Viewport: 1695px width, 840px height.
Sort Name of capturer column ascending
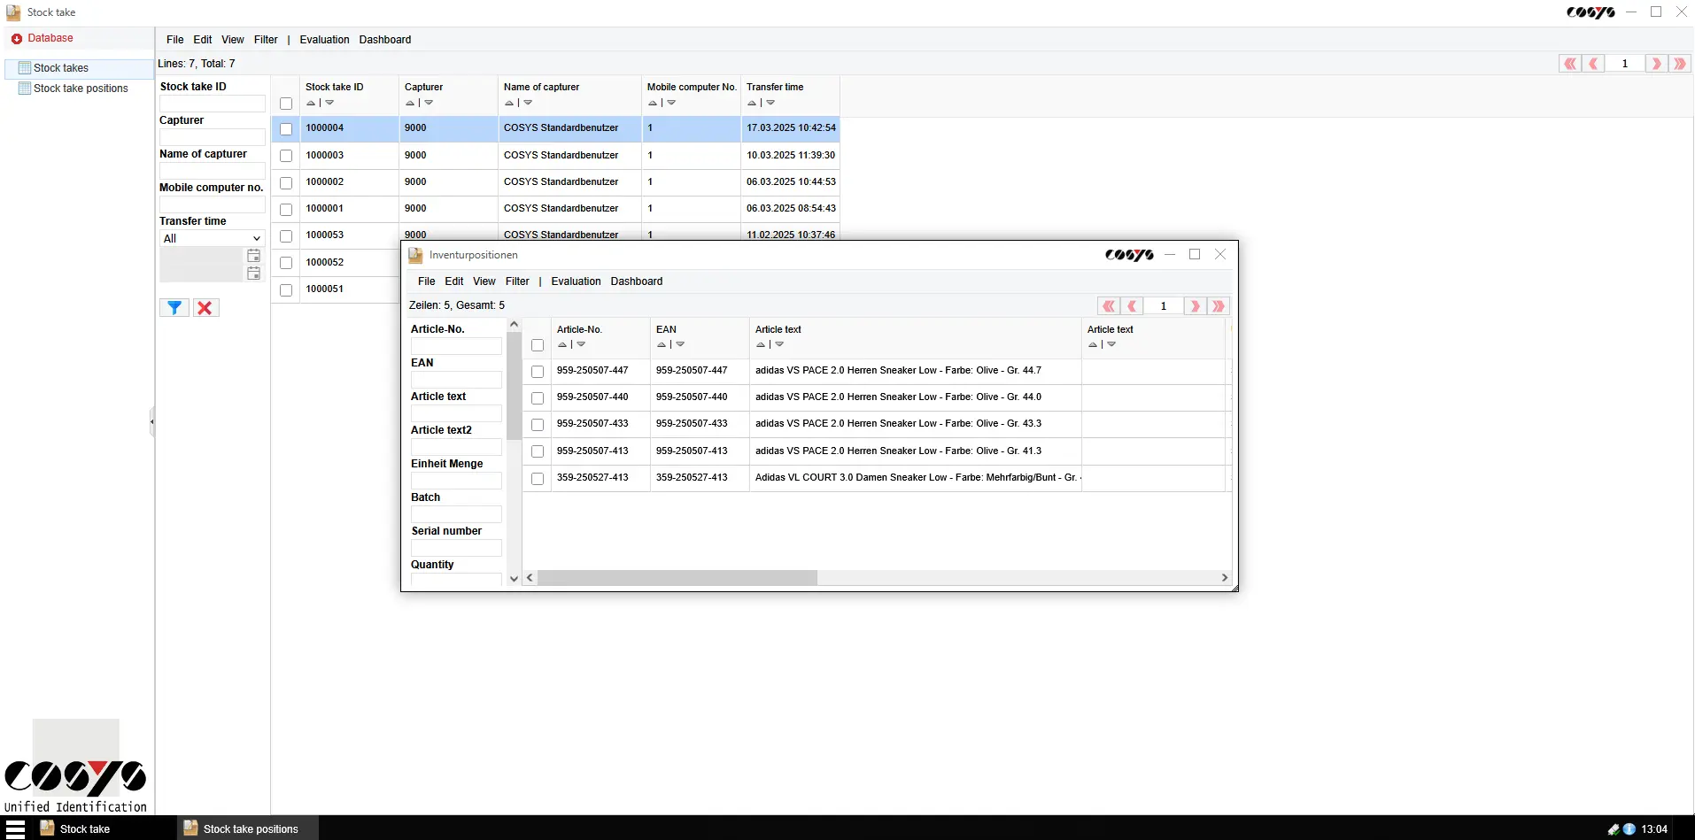tap(509, 103)
